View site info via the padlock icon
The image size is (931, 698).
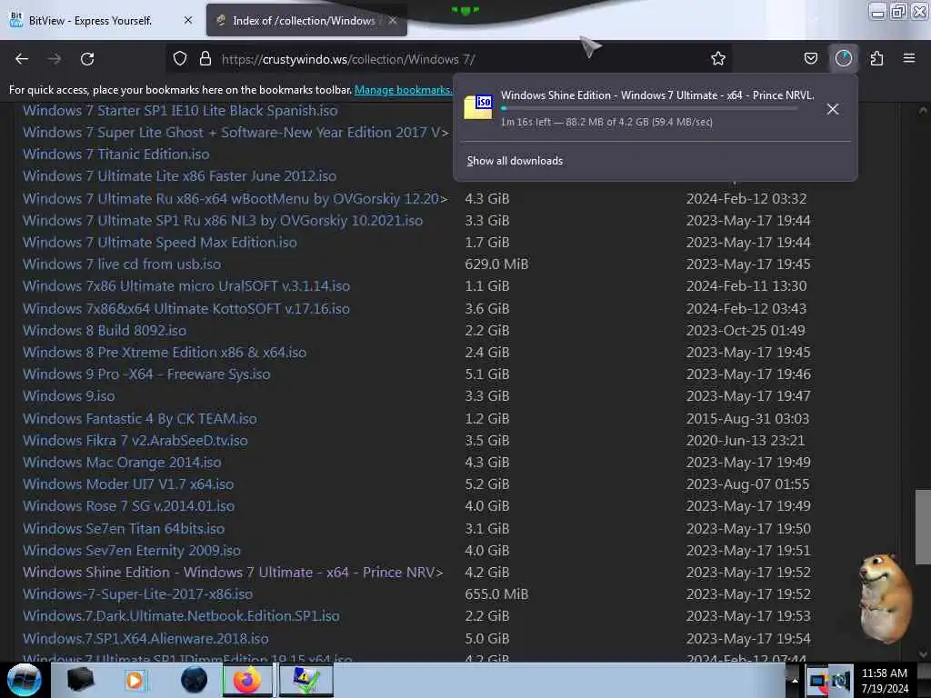pos(205,58)
